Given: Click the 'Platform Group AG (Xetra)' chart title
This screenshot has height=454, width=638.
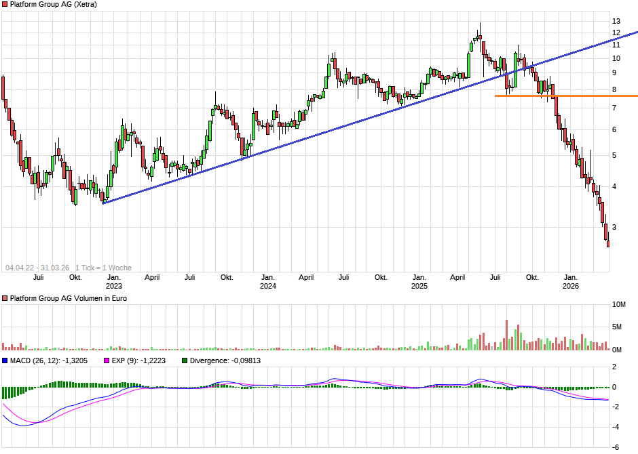Looking at the screenshot, I should pyautogui.click(x=53, y=5).
